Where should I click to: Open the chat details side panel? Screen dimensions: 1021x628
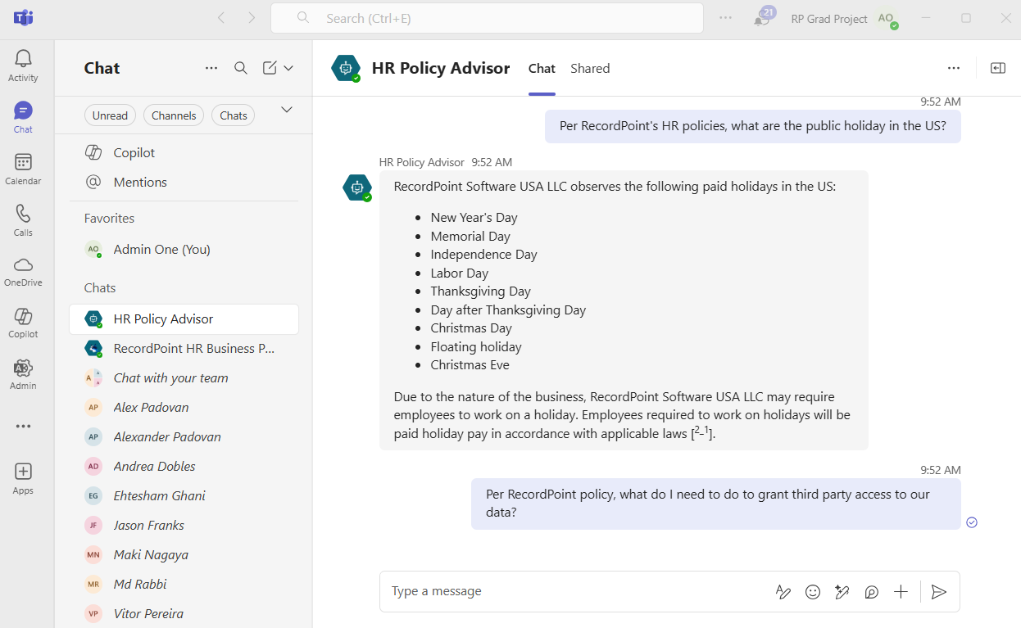pos(998,68)
